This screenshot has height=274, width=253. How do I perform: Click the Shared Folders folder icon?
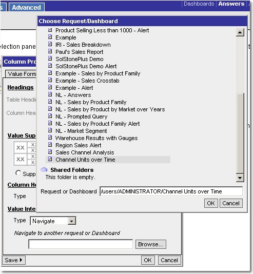click(x=44, y=169)
